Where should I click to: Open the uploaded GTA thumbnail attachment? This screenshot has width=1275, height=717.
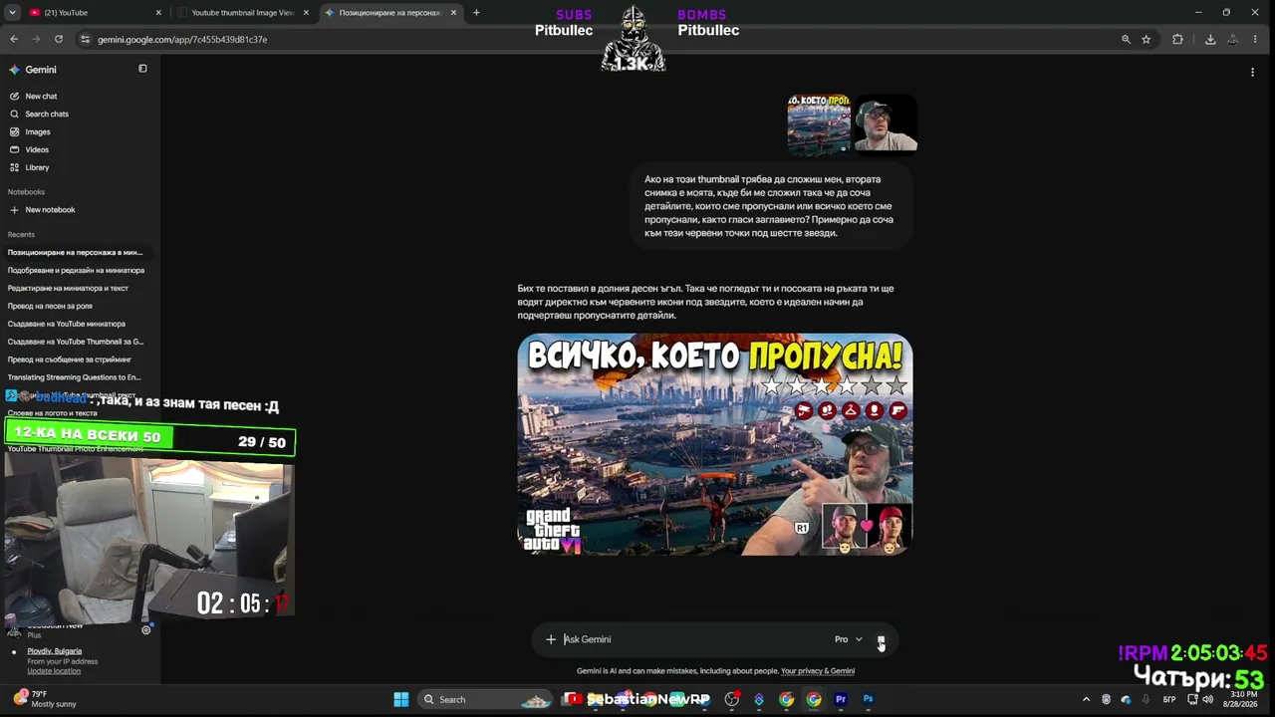[819, 125]
